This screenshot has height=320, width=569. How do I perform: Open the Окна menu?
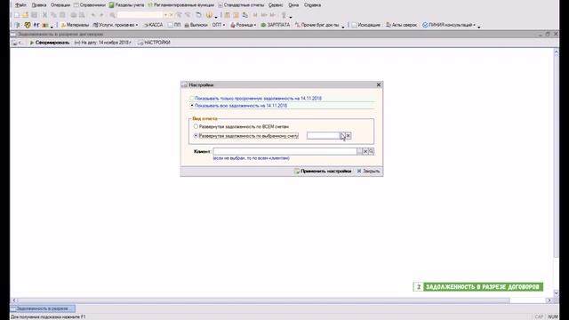(x=293, y=5)
